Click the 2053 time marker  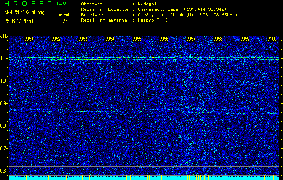[83, 39]
